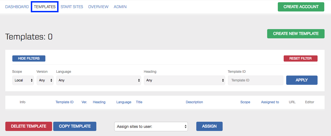Open the Heading filter dropdown
This screenshot has width=331, height=136.
point(185,80)
